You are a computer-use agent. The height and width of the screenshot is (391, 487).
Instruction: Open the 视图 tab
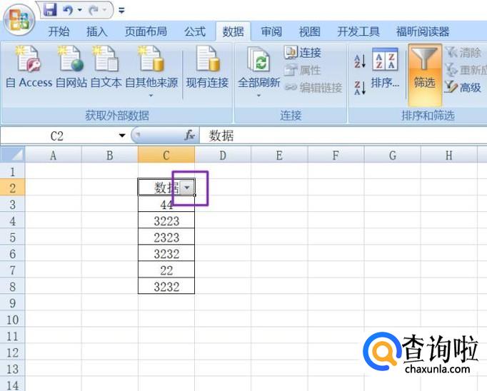(x=309, y=31)
